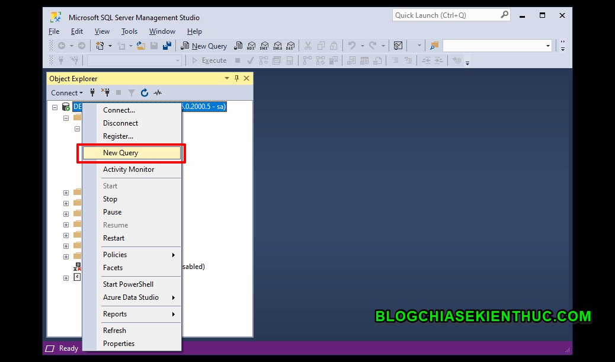Click the Cut scissors toolbar icon
Screen dimensions: 615x362
308,46
